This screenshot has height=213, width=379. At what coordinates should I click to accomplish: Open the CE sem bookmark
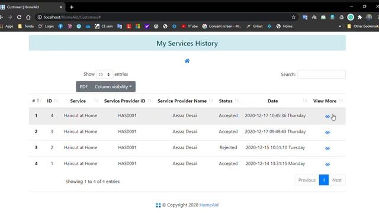(104, 26)
